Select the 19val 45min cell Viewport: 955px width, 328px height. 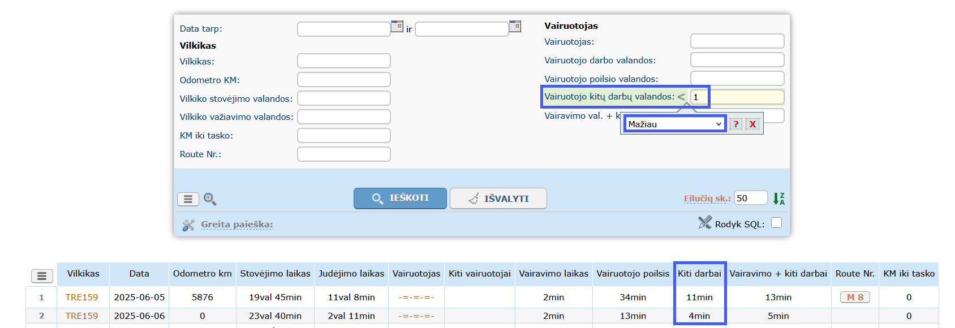[275, 297]
